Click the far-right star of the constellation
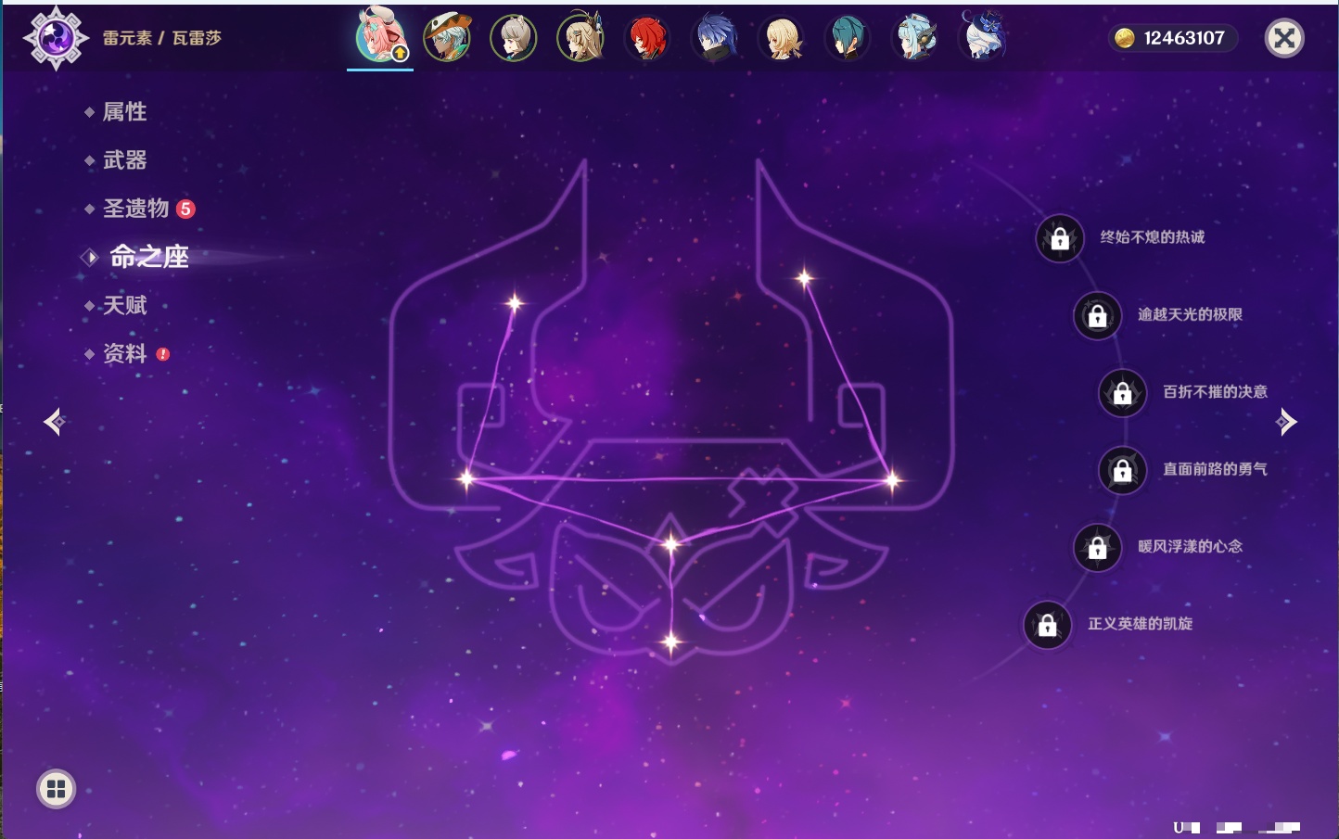1339x839 pixels. point(891,480)
